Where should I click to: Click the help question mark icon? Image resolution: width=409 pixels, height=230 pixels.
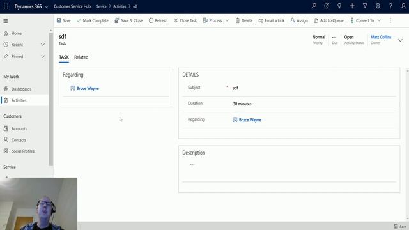[390, 6]
